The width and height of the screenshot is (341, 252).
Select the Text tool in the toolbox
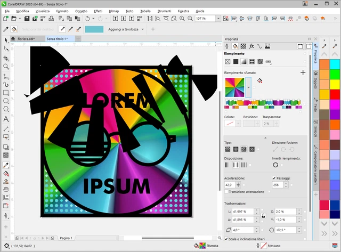click(x=6, y=119)
